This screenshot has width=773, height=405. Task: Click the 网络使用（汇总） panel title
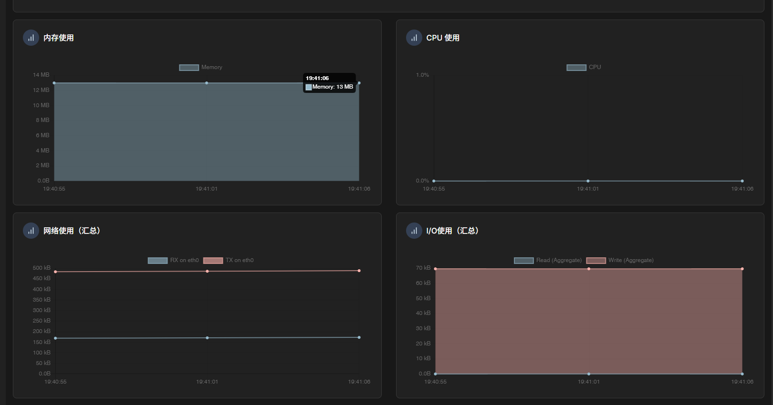click(72, 231)
